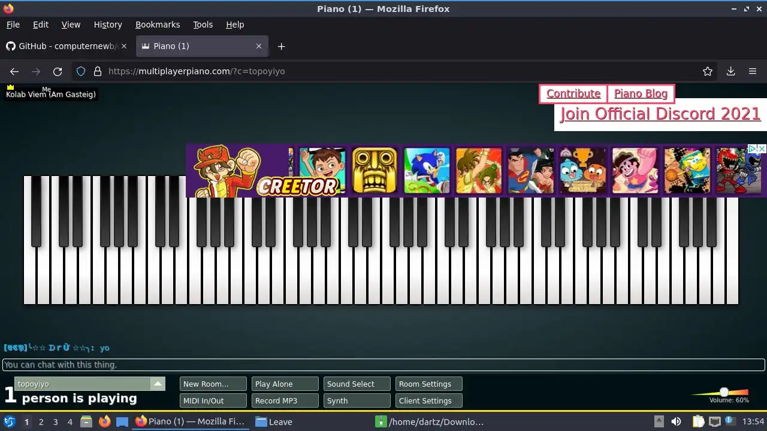Screen dimensions: 767x431
Task: Open the Firefox hamburger menu
Action: [753, 71]
